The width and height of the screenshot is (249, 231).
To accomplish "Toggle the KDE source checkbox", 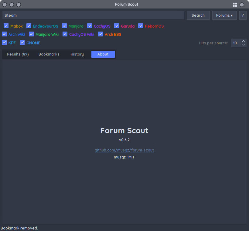I will coord(4,43).
